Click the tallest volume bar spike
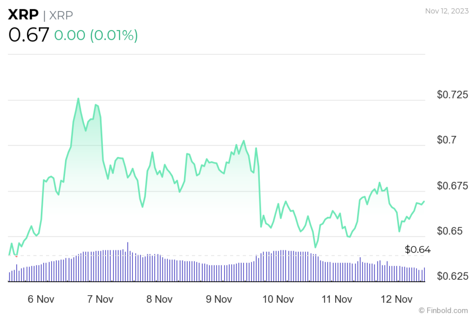This screenshot has height=317, width=476. (128, 262)
